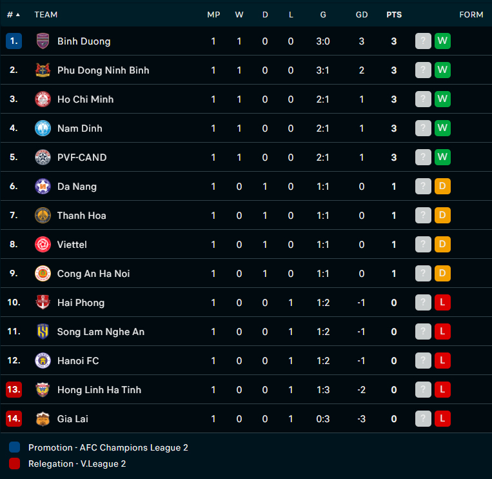492x479 pixels.
Task: Open Cong An Ha Noi team link
Action: point(93,274)
